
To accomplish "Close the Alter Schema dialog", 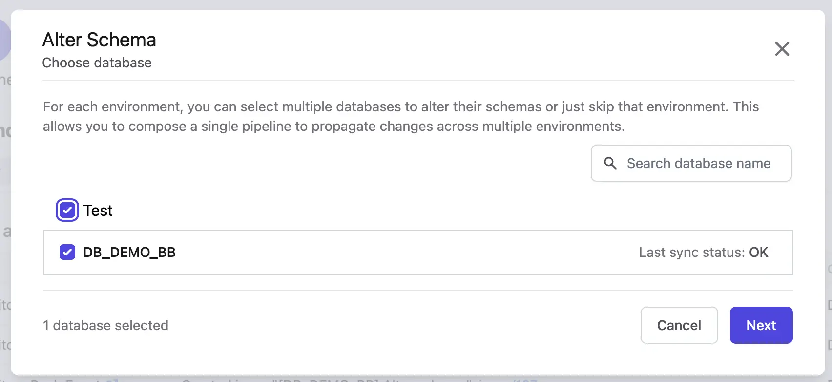I will coord(782,49).
